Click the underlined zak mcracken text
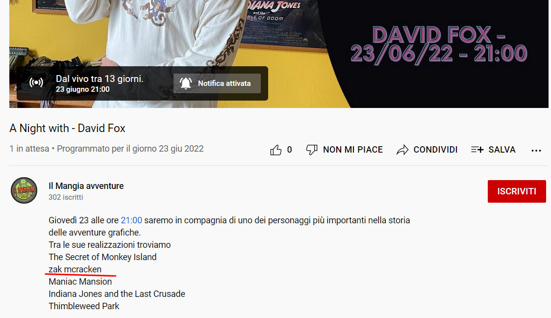 (75, 269)
